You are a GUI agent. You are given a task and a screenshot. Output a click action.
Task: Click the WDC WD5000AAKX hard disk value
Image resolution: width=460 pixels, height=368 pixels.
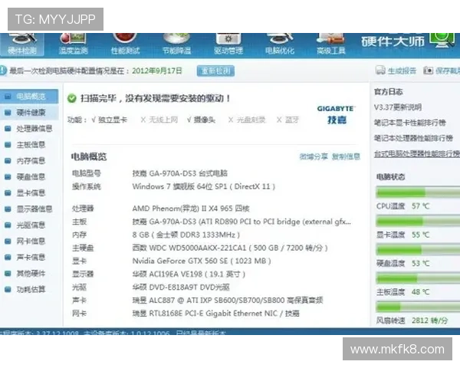(x=230, y=248)
